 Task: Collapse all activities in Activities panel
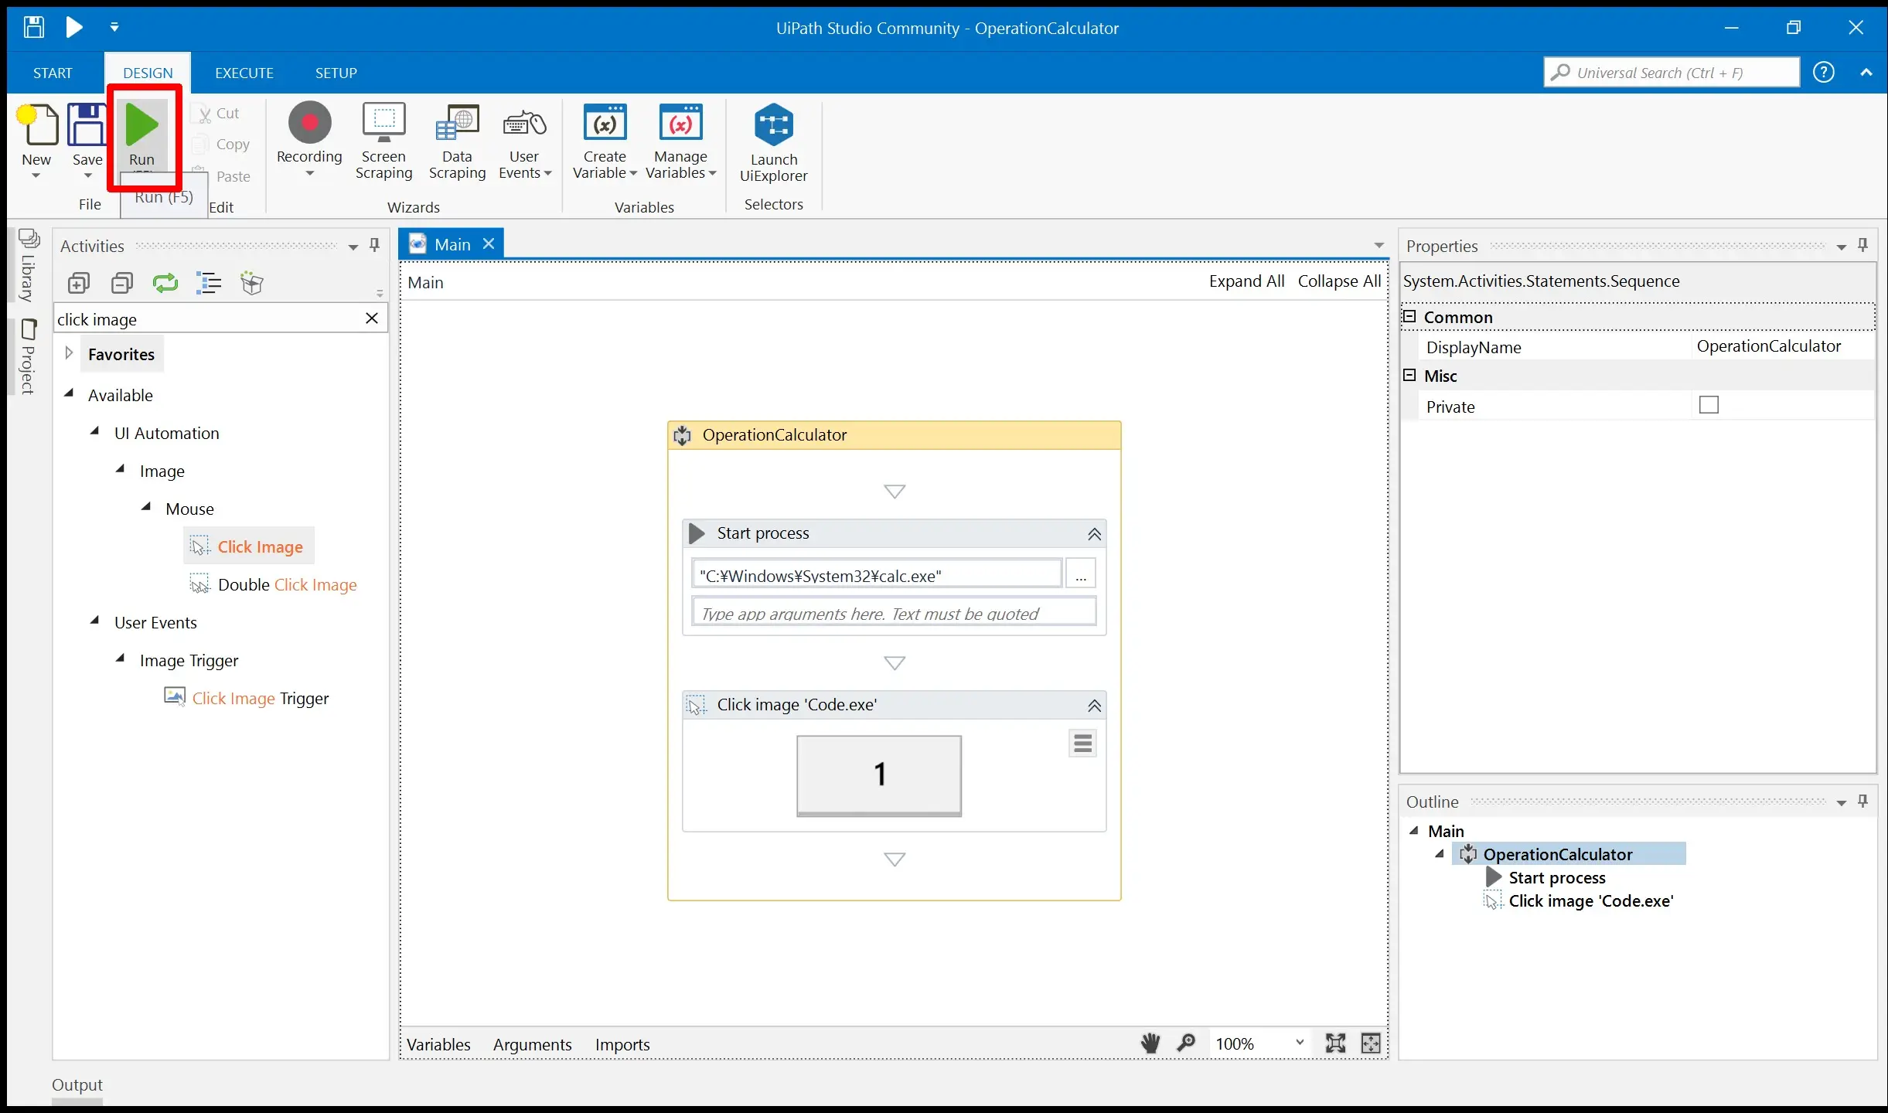click(x=122, y=284)
